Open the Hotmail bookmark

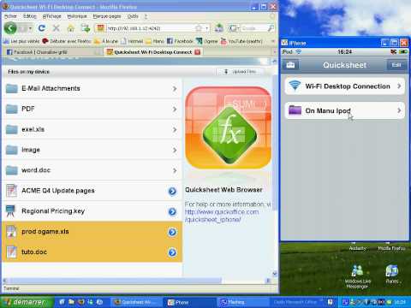click(132, 41)
